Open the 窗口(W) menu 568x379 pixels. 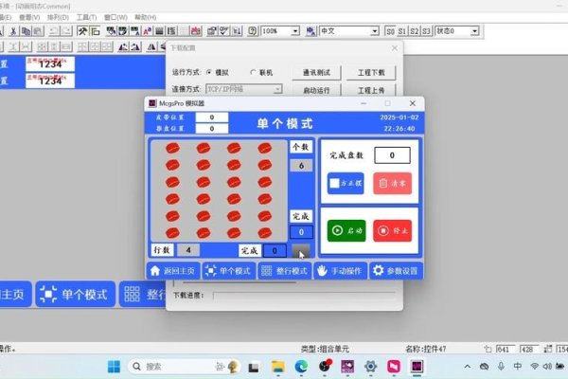(x=115, y=17)
